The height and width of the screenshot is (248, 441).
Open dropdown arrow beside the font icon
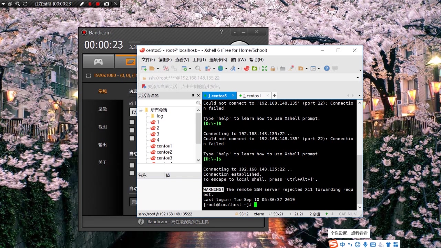[238, 68]
